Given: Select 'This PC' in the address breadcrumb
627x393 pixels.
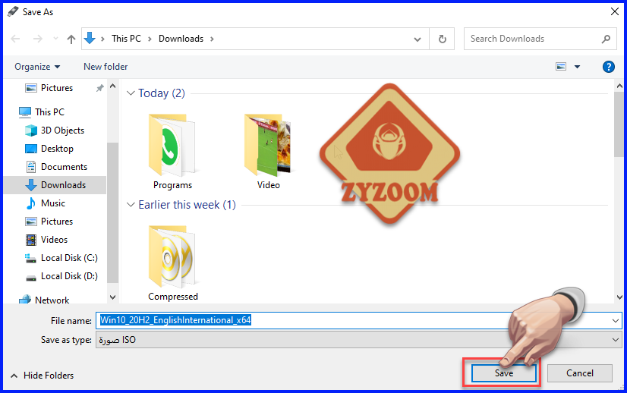Looking at the screenshot, I should point(126,39).
